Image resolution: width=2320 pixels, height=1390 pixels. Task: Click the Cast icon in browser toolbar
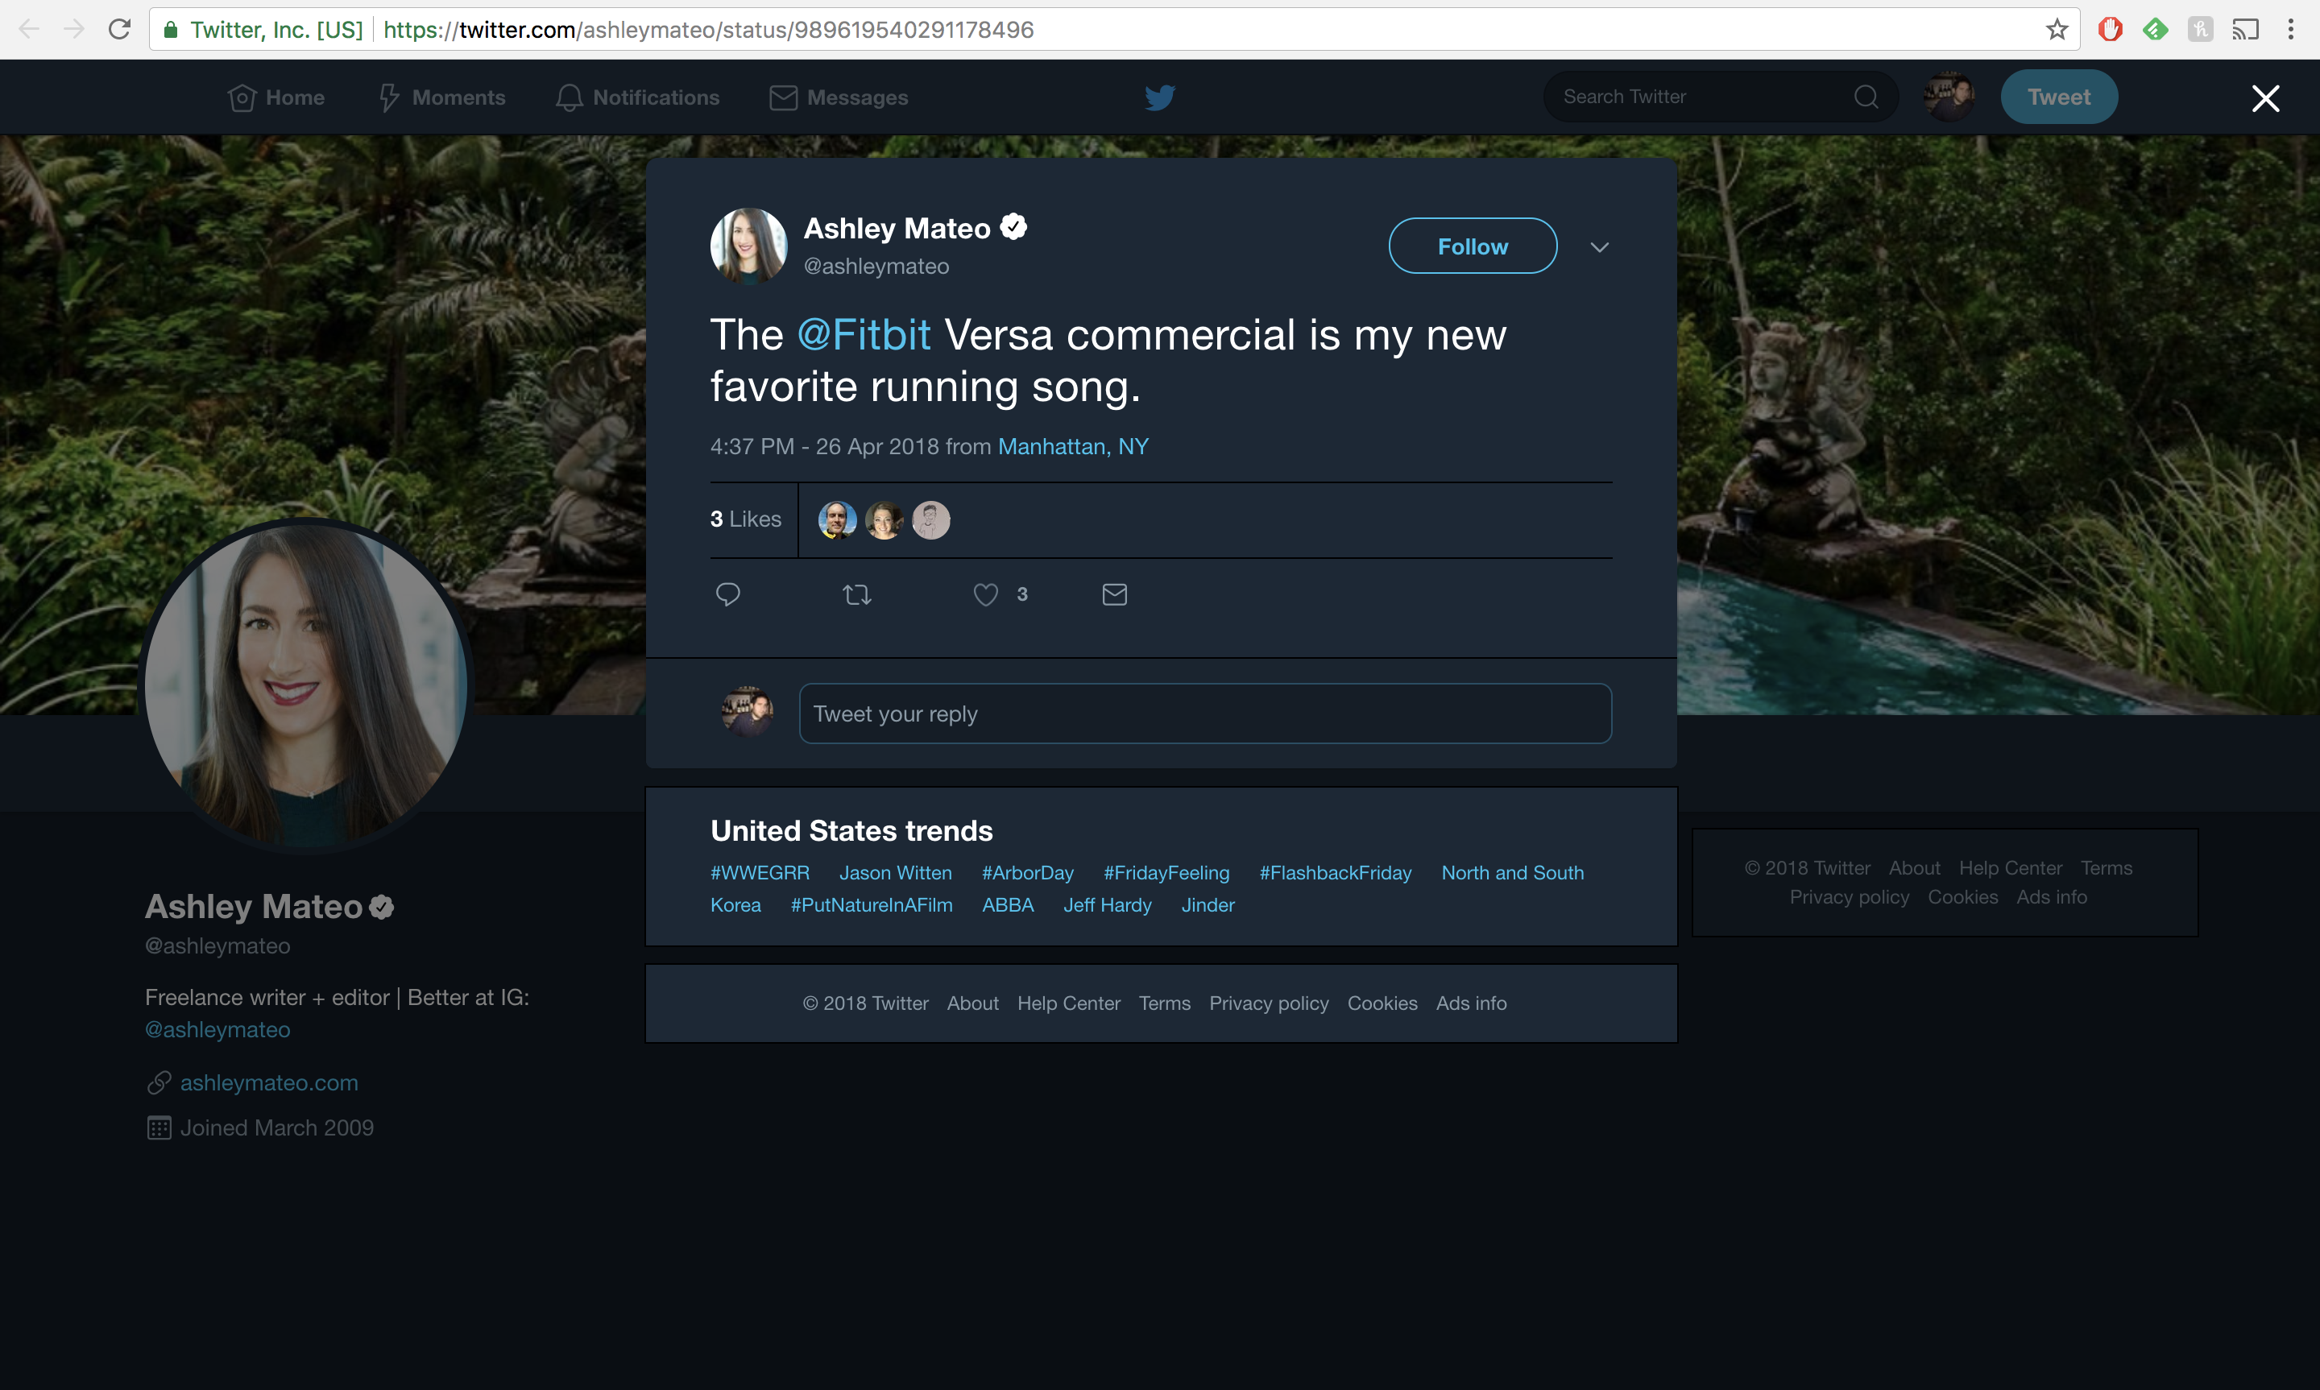2245,29
